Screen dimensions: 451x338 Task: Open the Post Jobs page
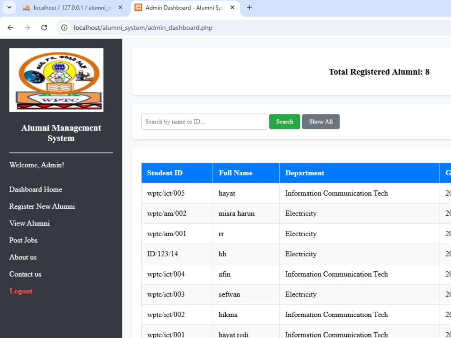click(23, 240)
